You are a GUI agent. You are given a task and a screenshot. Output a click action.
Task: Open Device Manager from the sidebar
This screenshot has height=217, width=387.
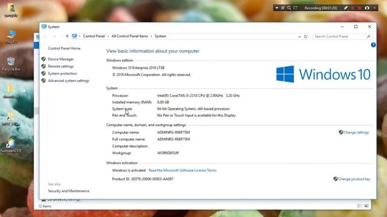coord(60,59)
